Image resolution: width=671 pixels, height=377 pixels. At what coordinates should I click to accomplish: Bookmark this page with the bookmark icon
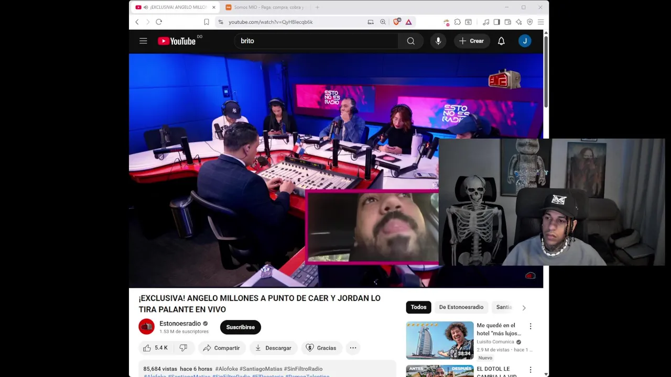point(207,22)
